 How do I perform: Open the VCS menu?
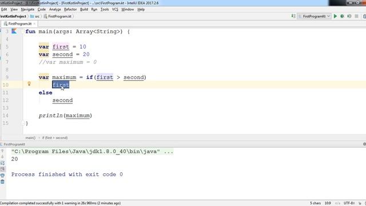[115, 9]
